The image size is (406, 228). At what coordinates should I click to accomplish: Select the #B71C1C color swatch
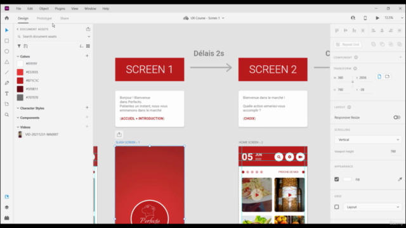(x=20, y=80)
